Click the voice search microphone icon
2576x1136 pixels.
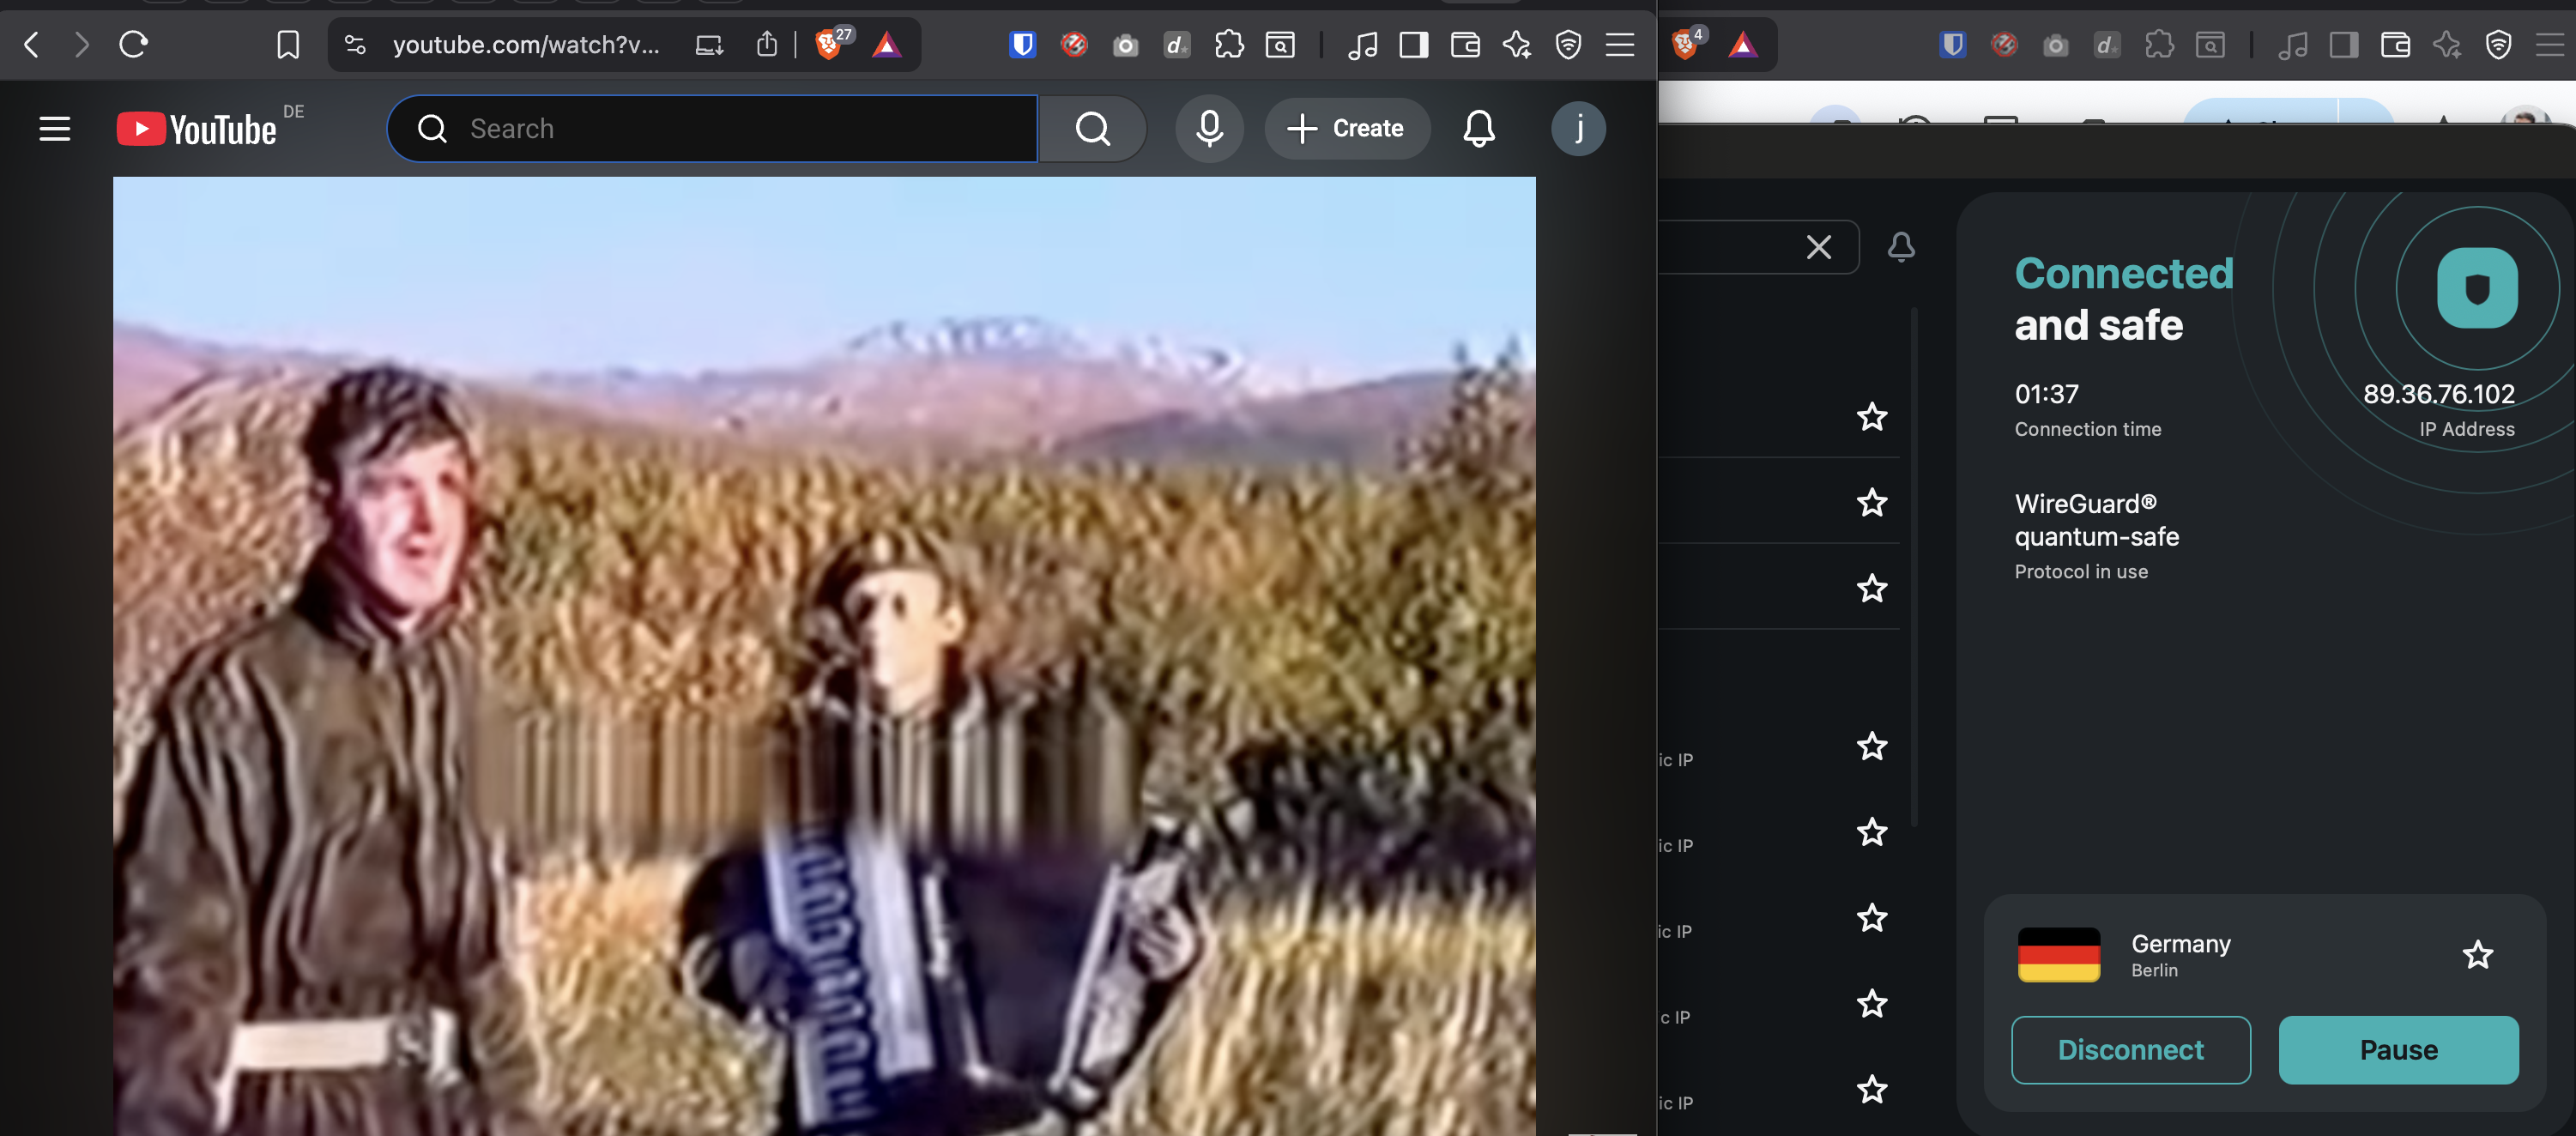[1209, 129]
